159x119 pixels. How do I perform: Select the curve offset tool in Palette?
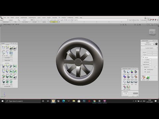(x=11, y=53)
